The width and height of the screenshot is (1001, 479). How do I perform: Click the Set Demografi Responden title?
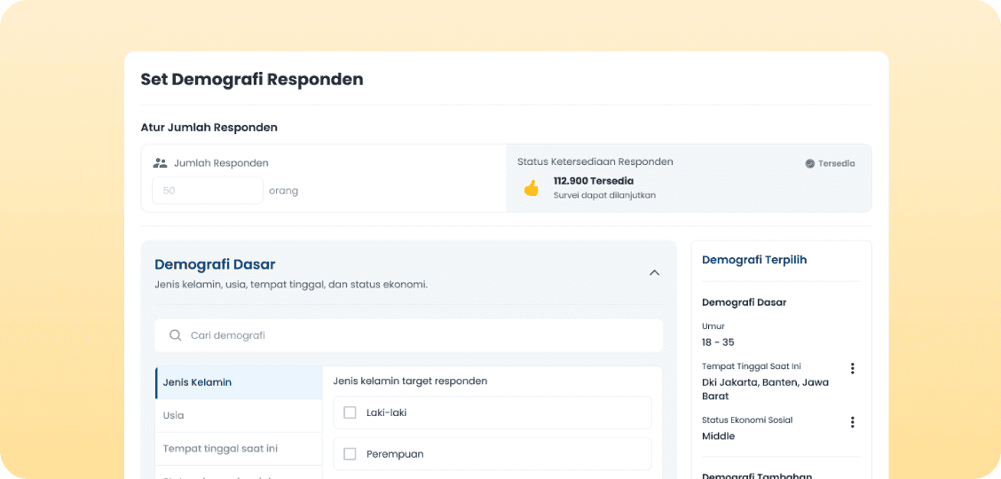tap(251, 79)
